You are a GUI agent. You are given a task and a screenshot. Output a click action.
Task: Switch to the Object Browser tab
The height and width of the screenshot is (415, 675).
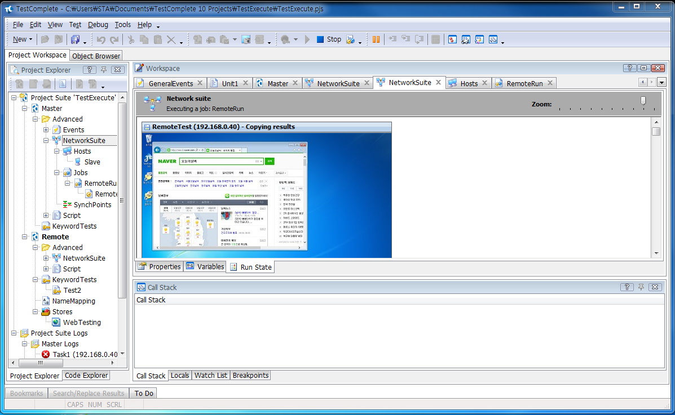point(96,56)
